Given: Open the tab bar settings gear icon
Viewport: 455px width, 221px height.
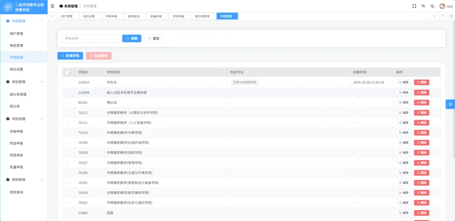Looking at the screenshot, I should (451, 16).
